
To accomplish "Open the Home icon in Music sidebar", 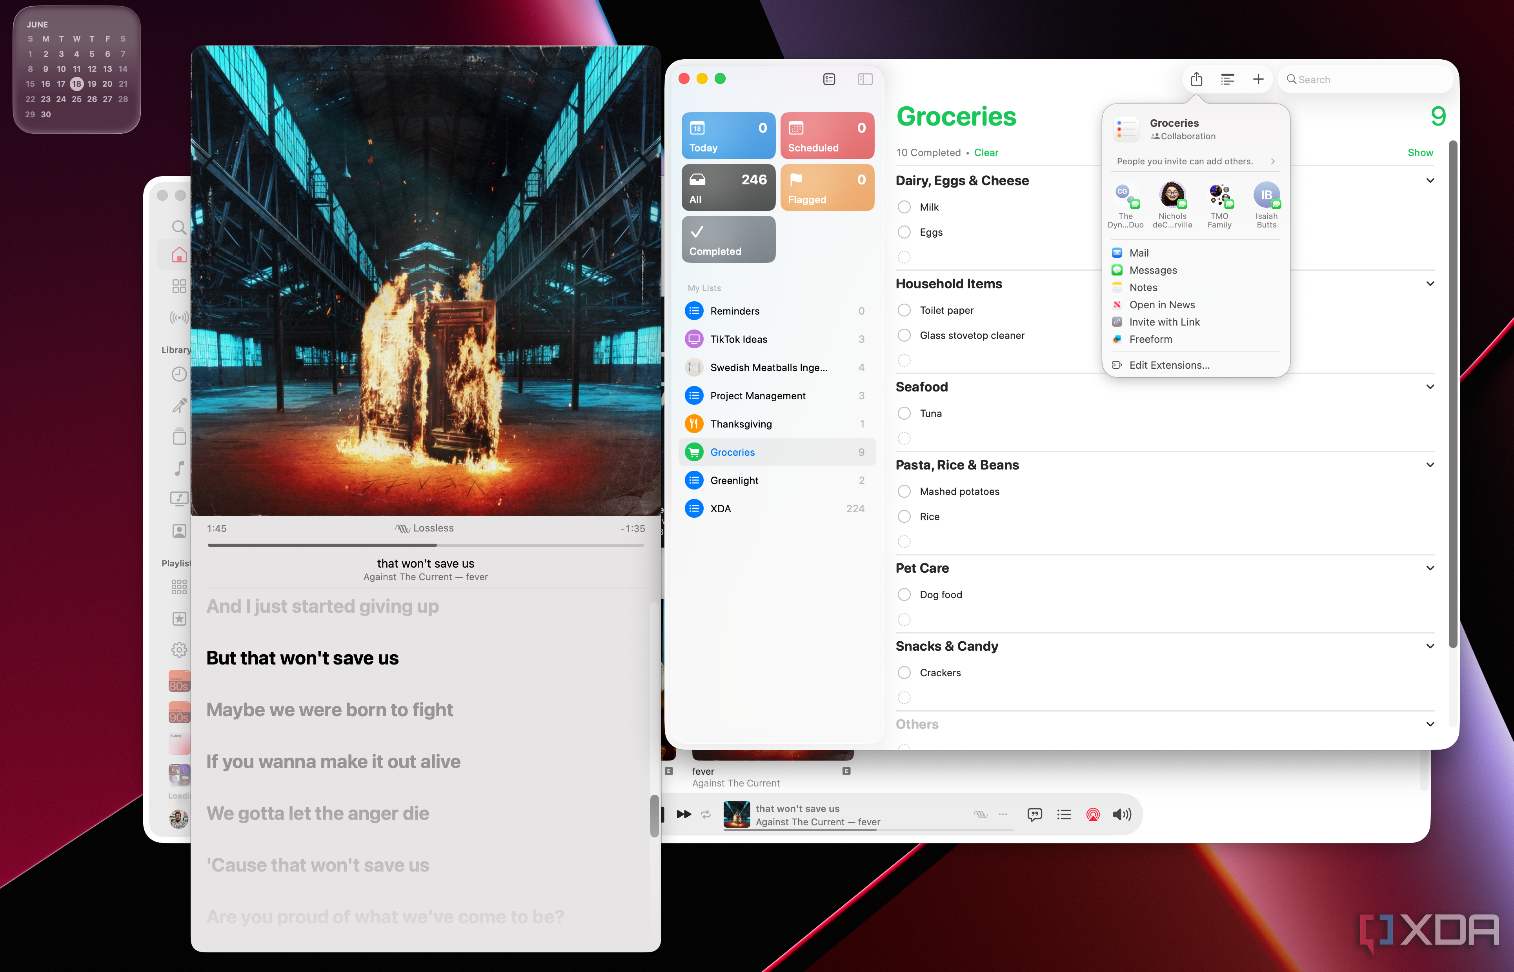I will click(x=179, y=255).
